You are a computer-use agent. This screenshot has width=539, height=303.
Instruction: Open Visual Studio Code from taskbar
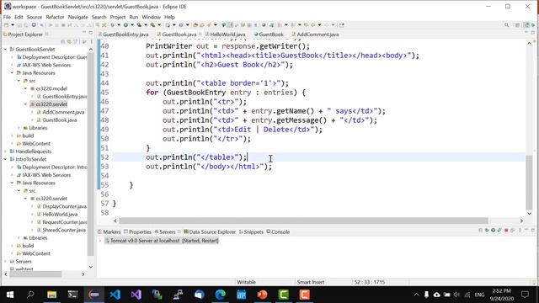(x=115, y=295)
